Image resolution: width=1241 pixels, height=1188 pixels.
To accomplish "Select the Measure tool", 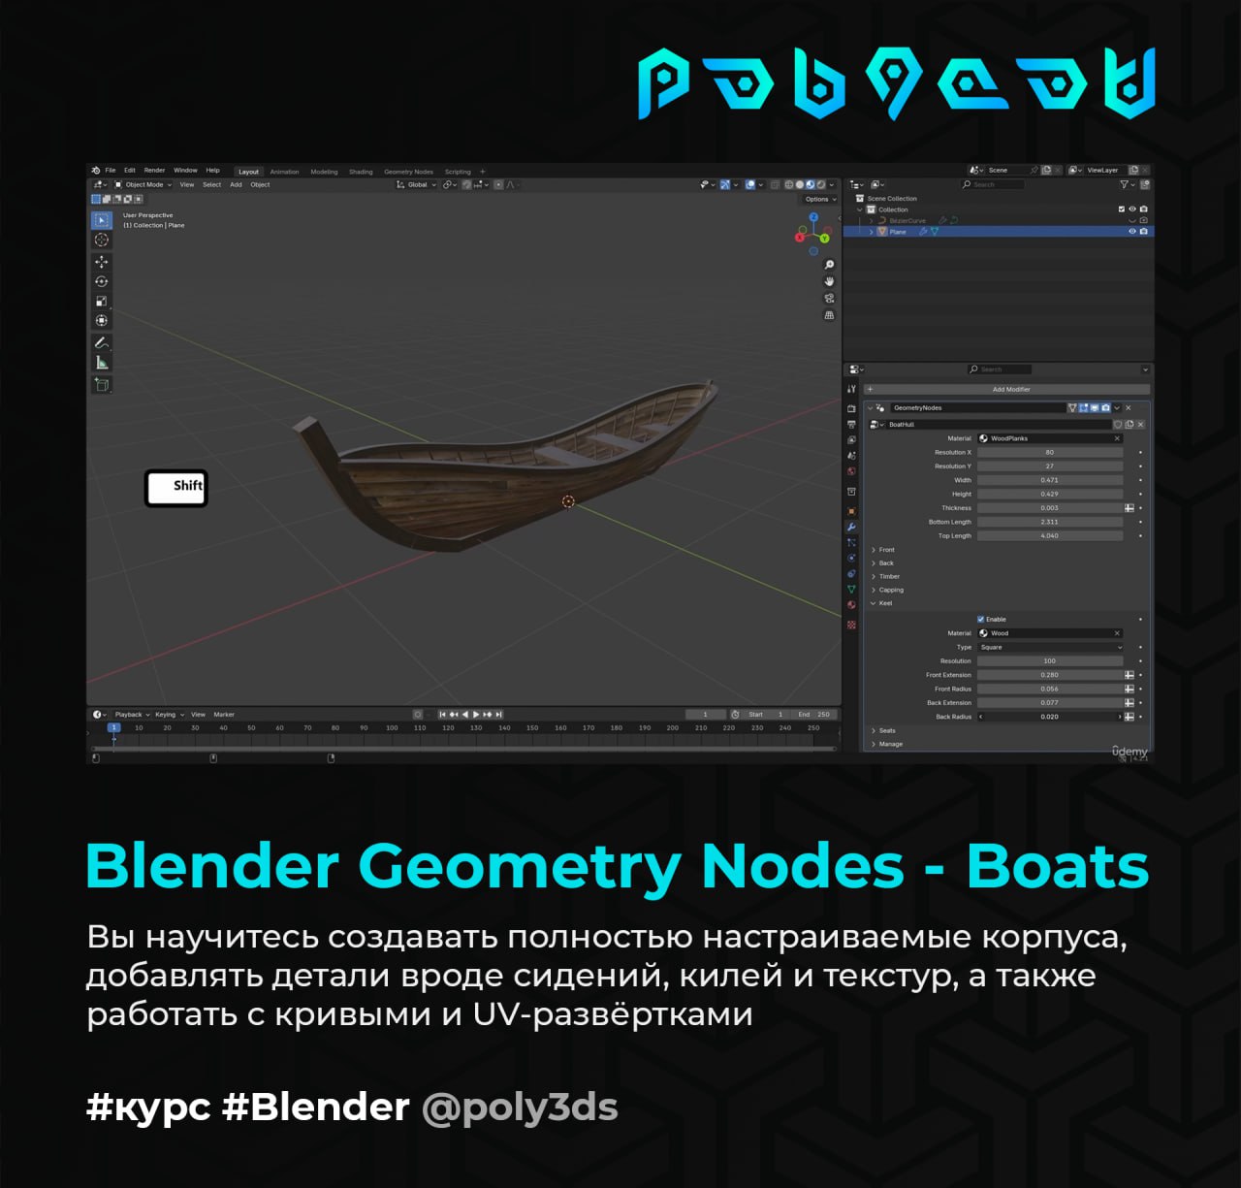I will pyautogui.click(x=102, y=363).
